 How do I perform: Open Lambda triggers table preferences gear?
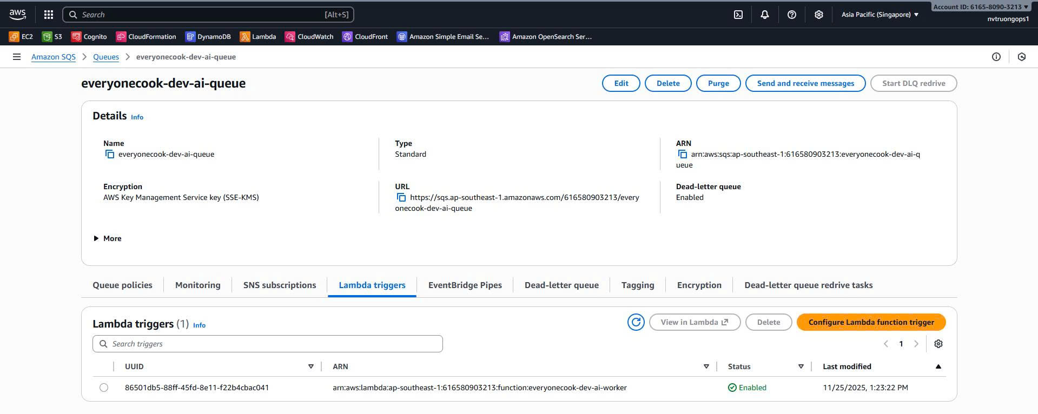938,344
